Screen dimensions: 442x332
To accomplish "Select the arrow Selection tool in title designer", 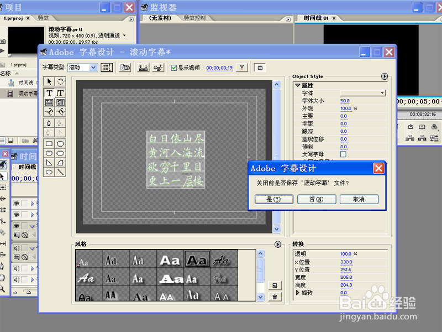I will pos(49,81).
